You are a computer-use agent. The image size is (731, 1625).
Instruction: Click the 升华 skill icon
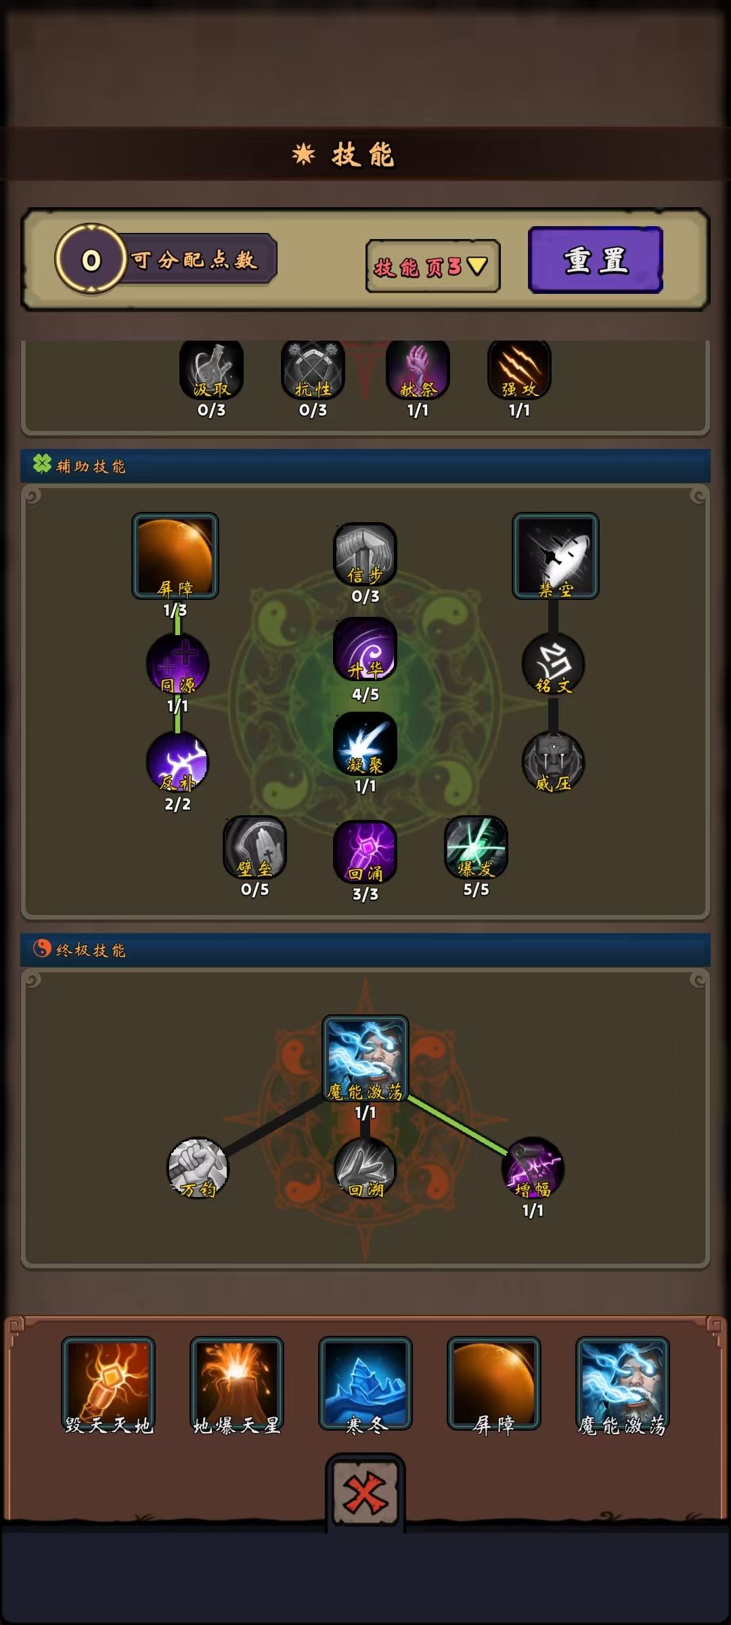(x=365, y=649)
